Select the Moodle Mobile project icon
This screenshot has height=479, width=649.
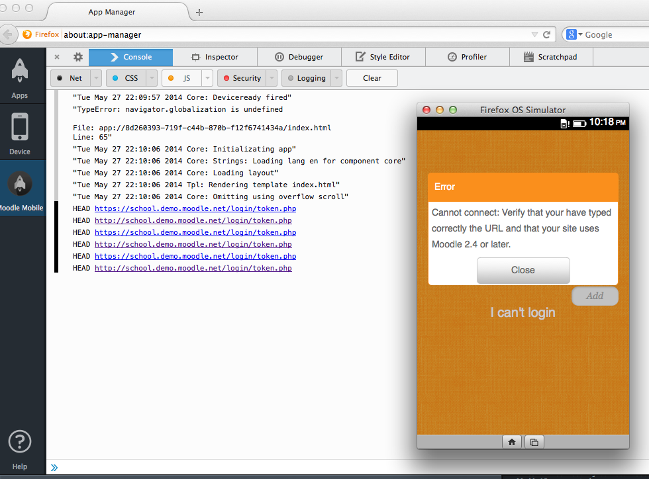coord(19,183)
